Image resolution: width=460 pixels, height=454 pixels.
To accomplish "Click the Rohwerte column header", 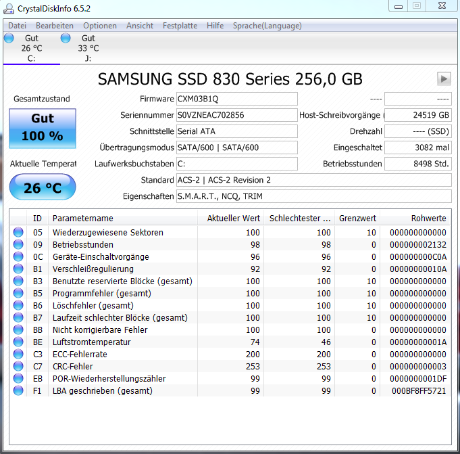I will pos(415,219).
